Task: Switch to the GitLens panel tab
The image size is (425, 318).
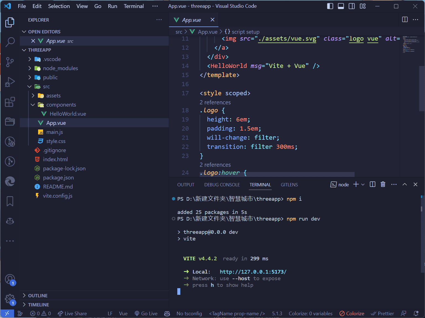Action: tap(289, 185)
